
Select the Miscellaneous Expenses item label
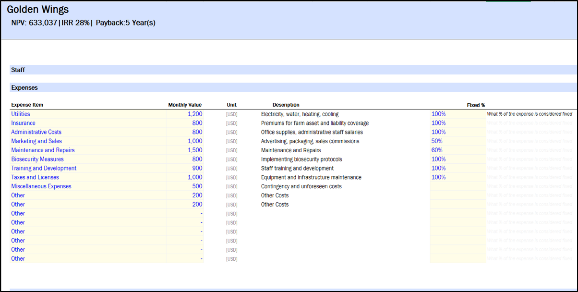[x=41, y=186]
